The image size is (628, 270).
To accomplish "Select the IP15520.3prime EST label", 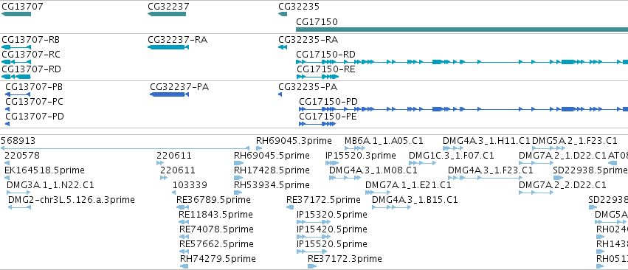I will pos(361,156).
